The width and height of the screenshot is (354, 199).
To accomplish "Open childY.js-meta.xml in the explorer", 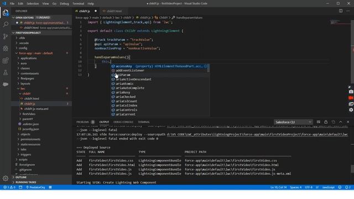I will coord(42,109).
